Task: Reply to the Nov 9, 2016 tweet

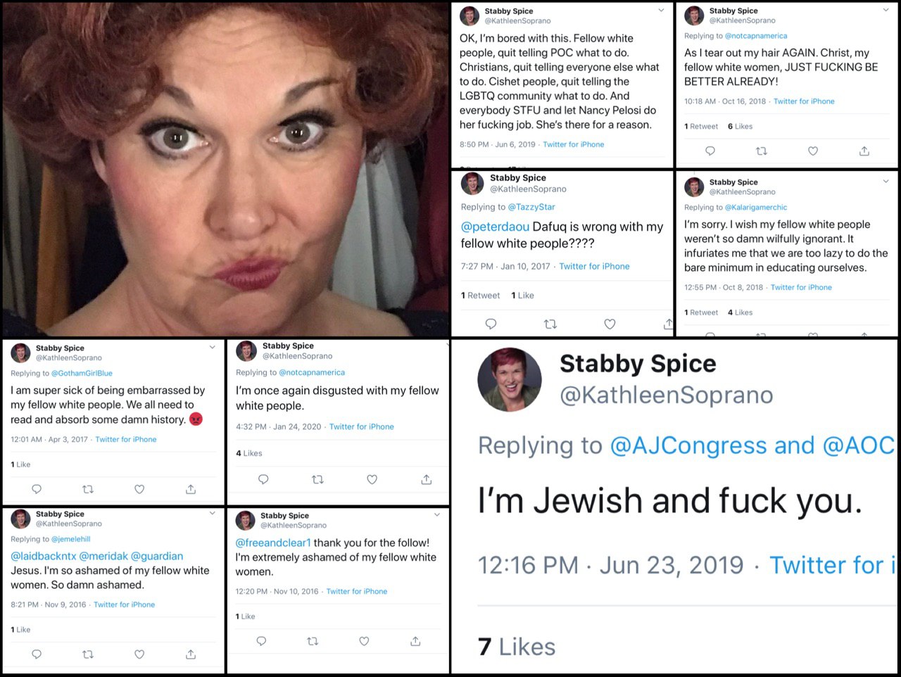Action: (37, 654)
